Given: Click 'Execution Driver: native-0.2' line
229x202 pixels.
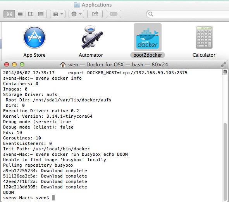Looking at the screenshot, I should coord(41,111).
